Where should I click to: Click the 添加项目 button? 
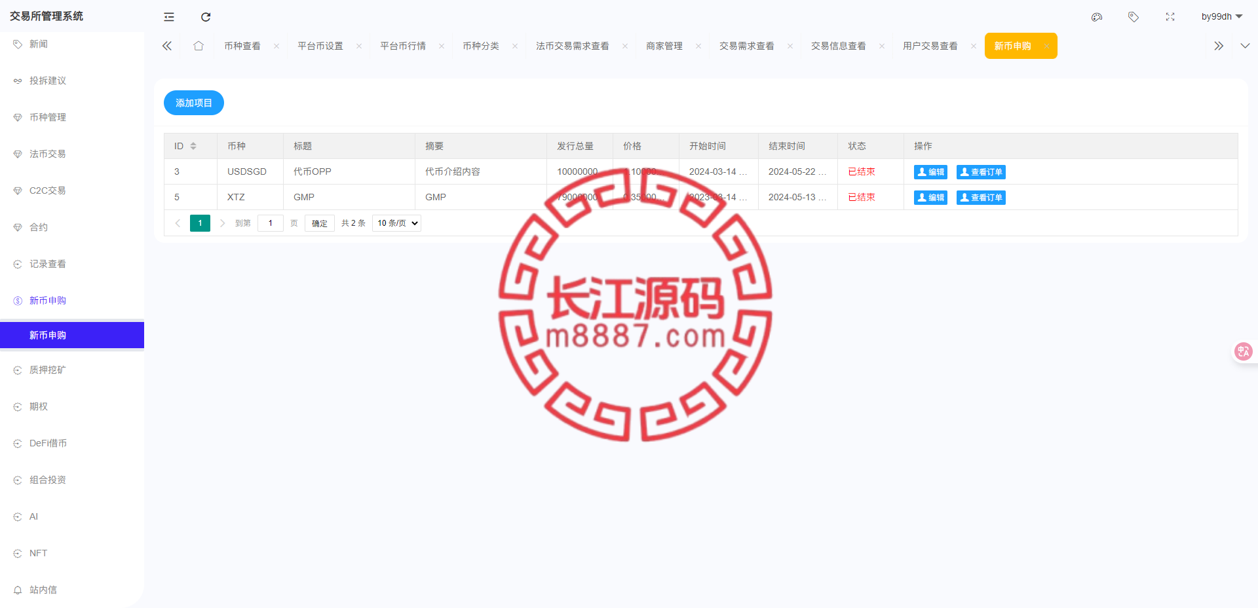click(194, 103)
